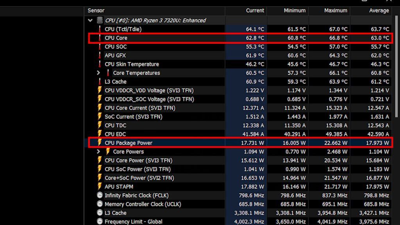Expand the Core Powers row

click(98, 152)
